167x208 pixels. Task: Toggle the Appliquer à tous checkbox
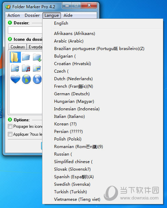(10, 134)
